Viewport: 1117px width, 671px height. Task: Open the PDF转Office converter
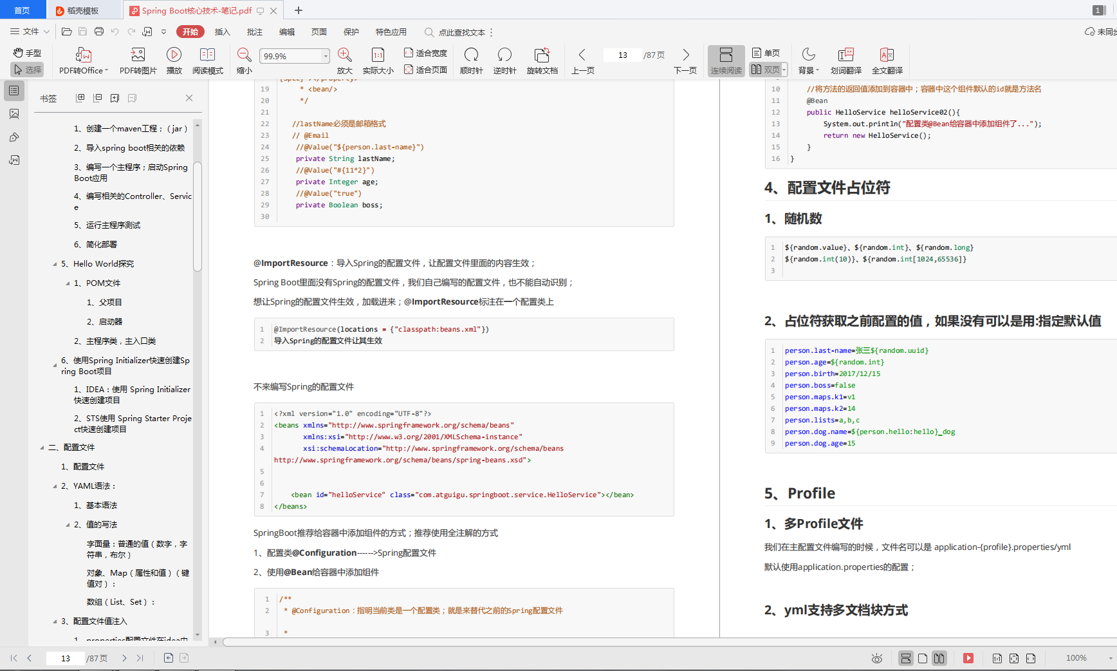tap(83, 61)
